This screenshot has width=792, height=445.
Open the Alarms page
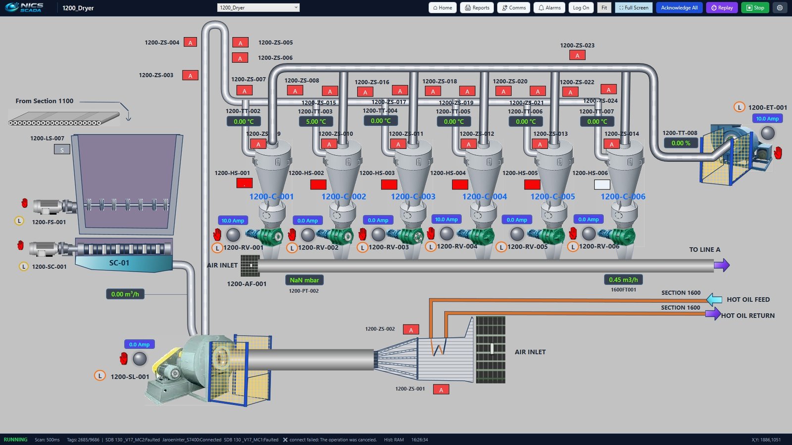tap(549, 7)
